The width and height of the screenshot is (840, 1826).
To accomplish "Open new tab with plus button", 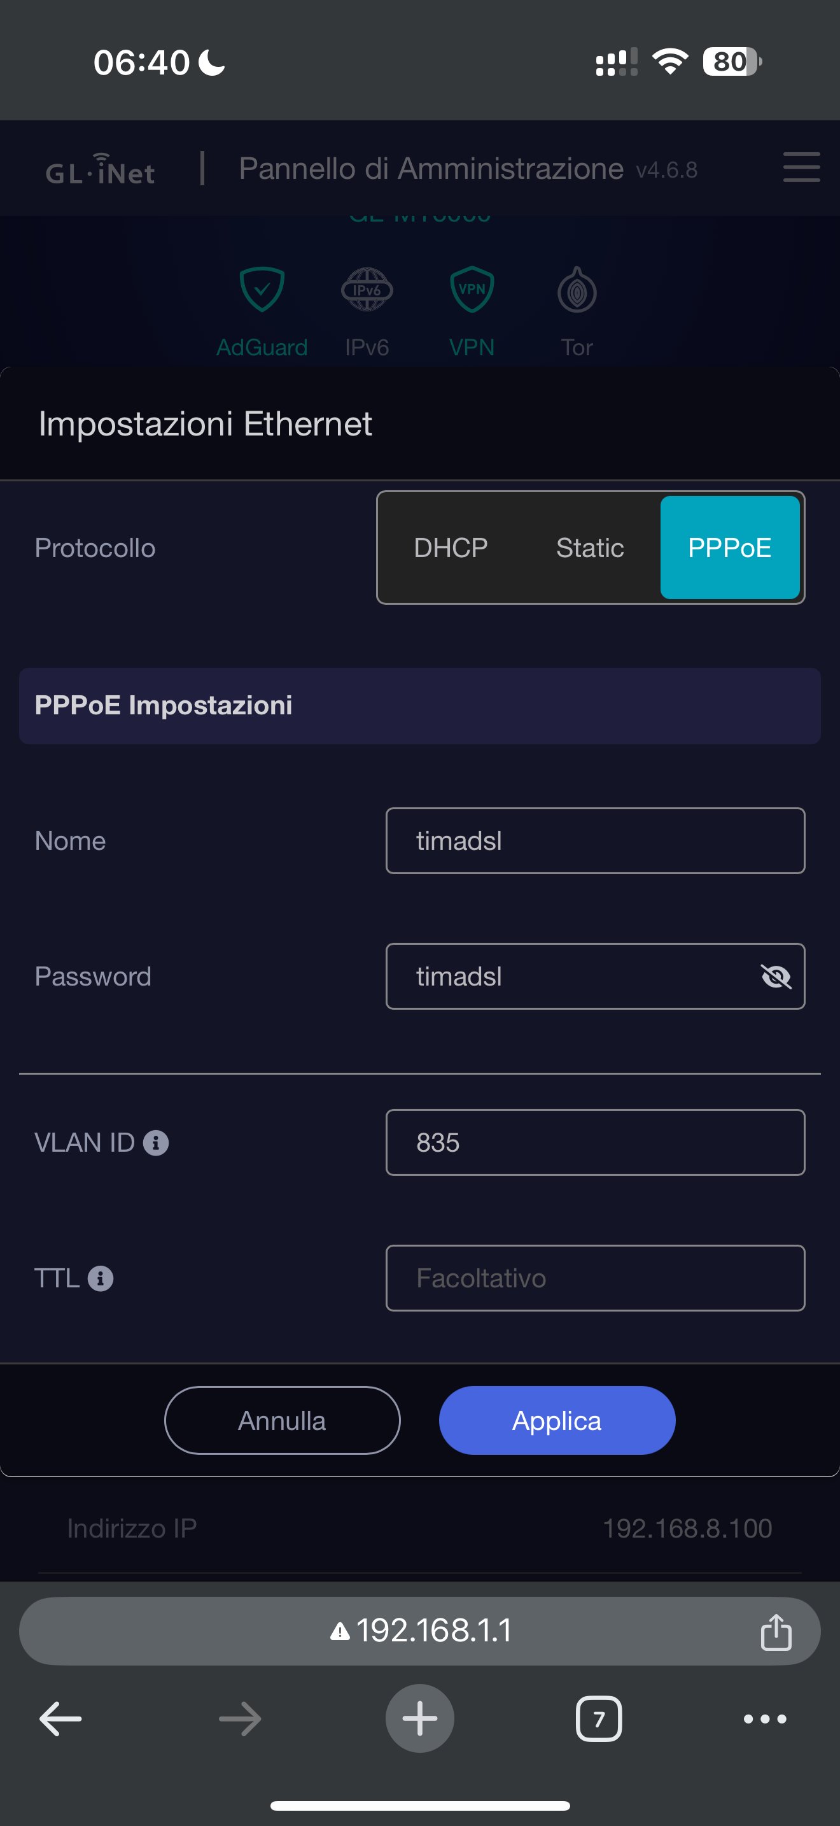I will (x=420, y=1718).
